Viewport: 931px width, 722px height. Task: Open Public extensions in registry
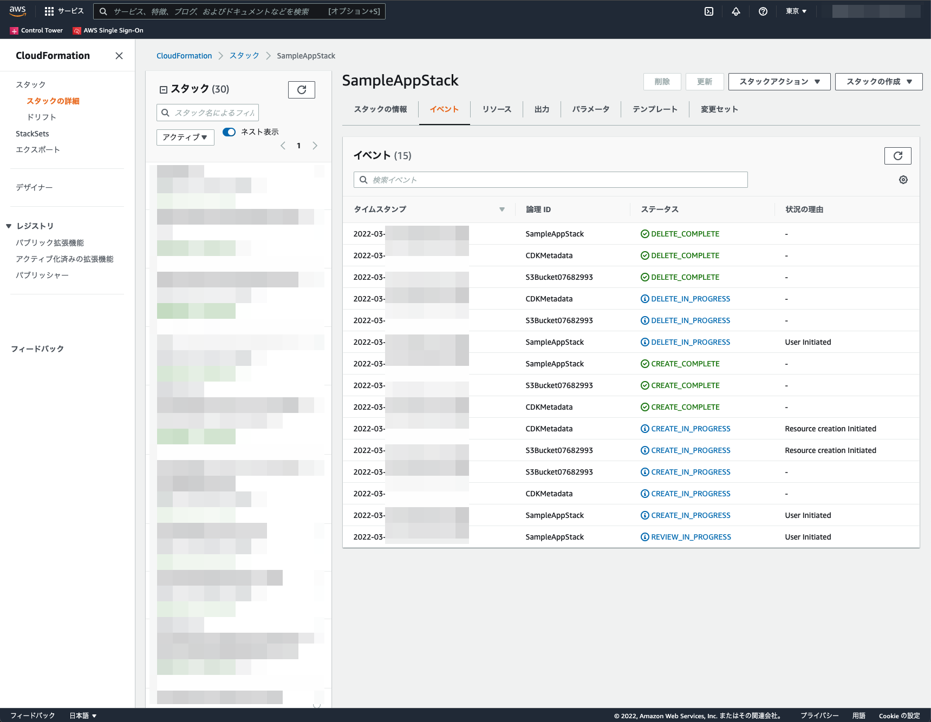point(50,243)
